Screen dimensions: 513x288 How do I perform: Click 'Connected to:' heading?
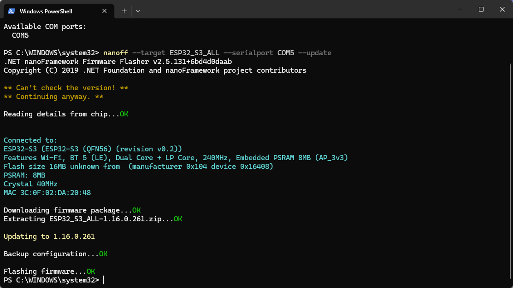(x=30, y=140)
